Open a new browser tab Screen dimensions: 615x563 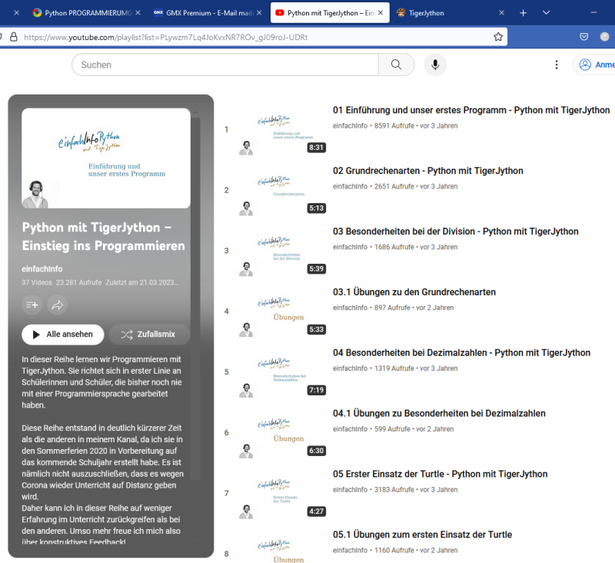point(523,13)
